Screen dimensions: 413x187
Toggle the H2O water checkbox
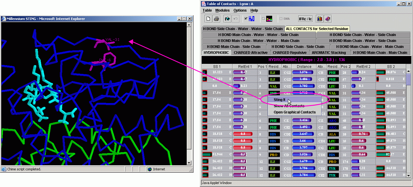246,18
